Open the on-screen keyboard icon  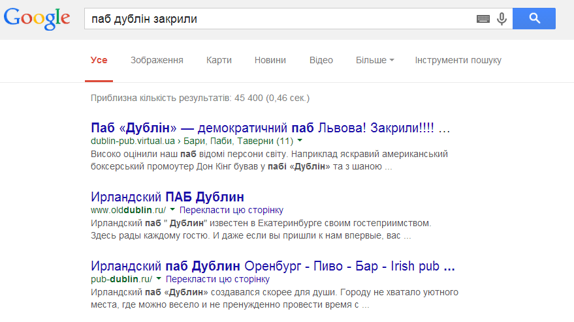[483, 19]
